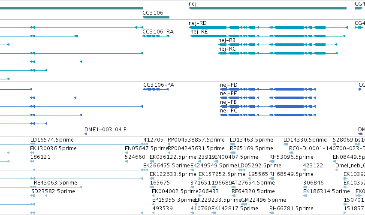Click the 195565 feature label
Viewport: 365px width, 215px height.
click(x=258, y=174)
